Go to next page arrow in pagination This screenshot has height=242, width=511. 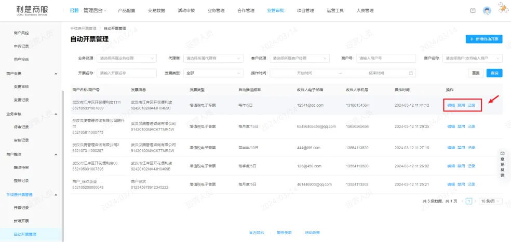pos(475,202)
